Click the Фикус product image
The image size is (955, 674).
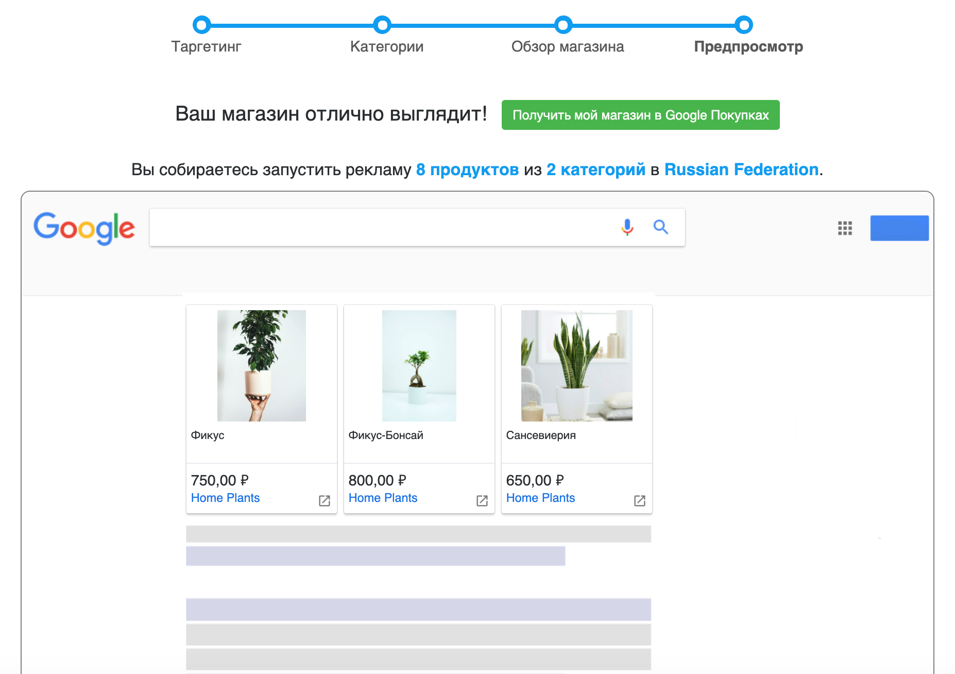click(x=262, y=366)
